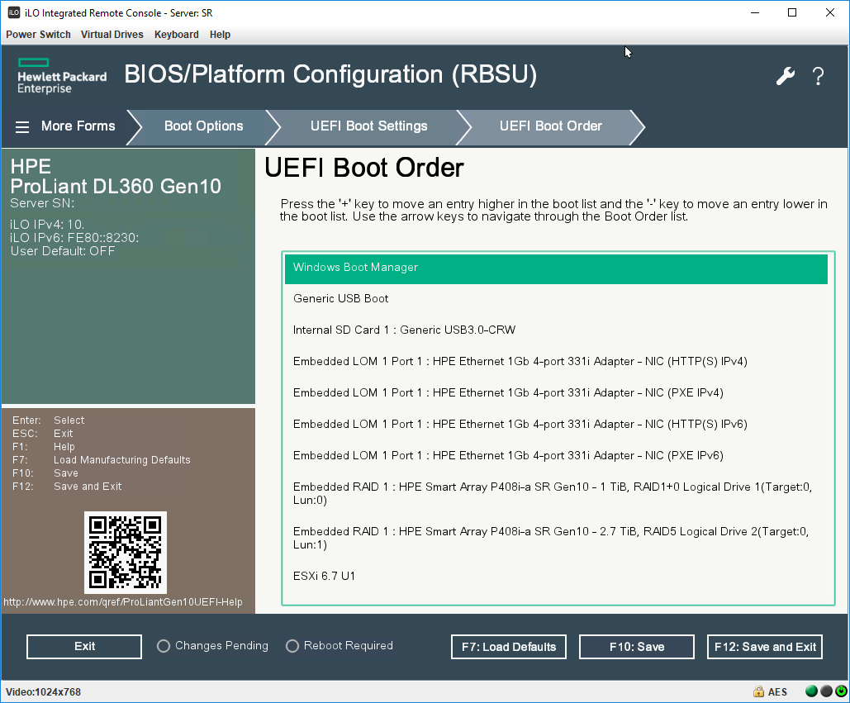Open the Virtual Drives menu
850x703 pixels.
tap(112, 35)
